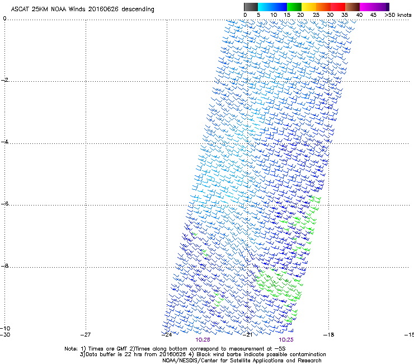The width and height of the screenshot is (414, 364).
Task: Click the longitude axis label -21
Action: [x=247, y=335]
